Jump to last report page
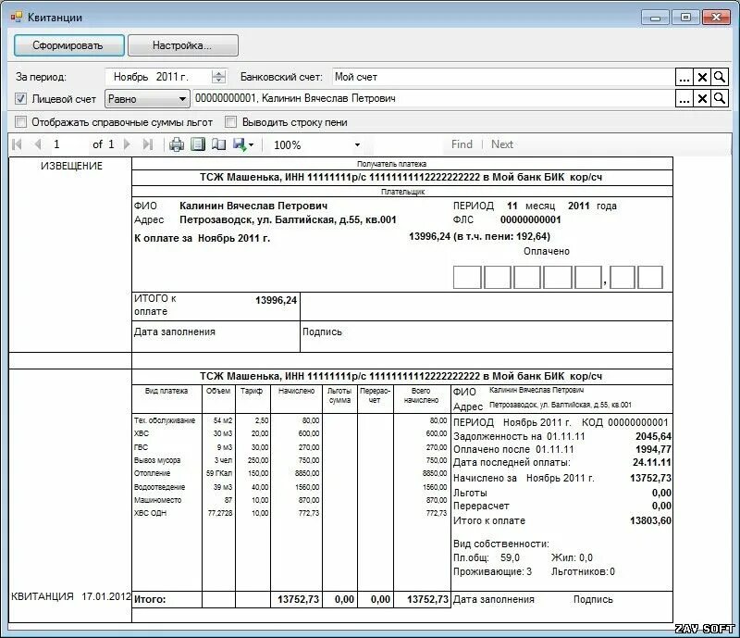Screen dimensions: 740x638 [x=148, y=144]
